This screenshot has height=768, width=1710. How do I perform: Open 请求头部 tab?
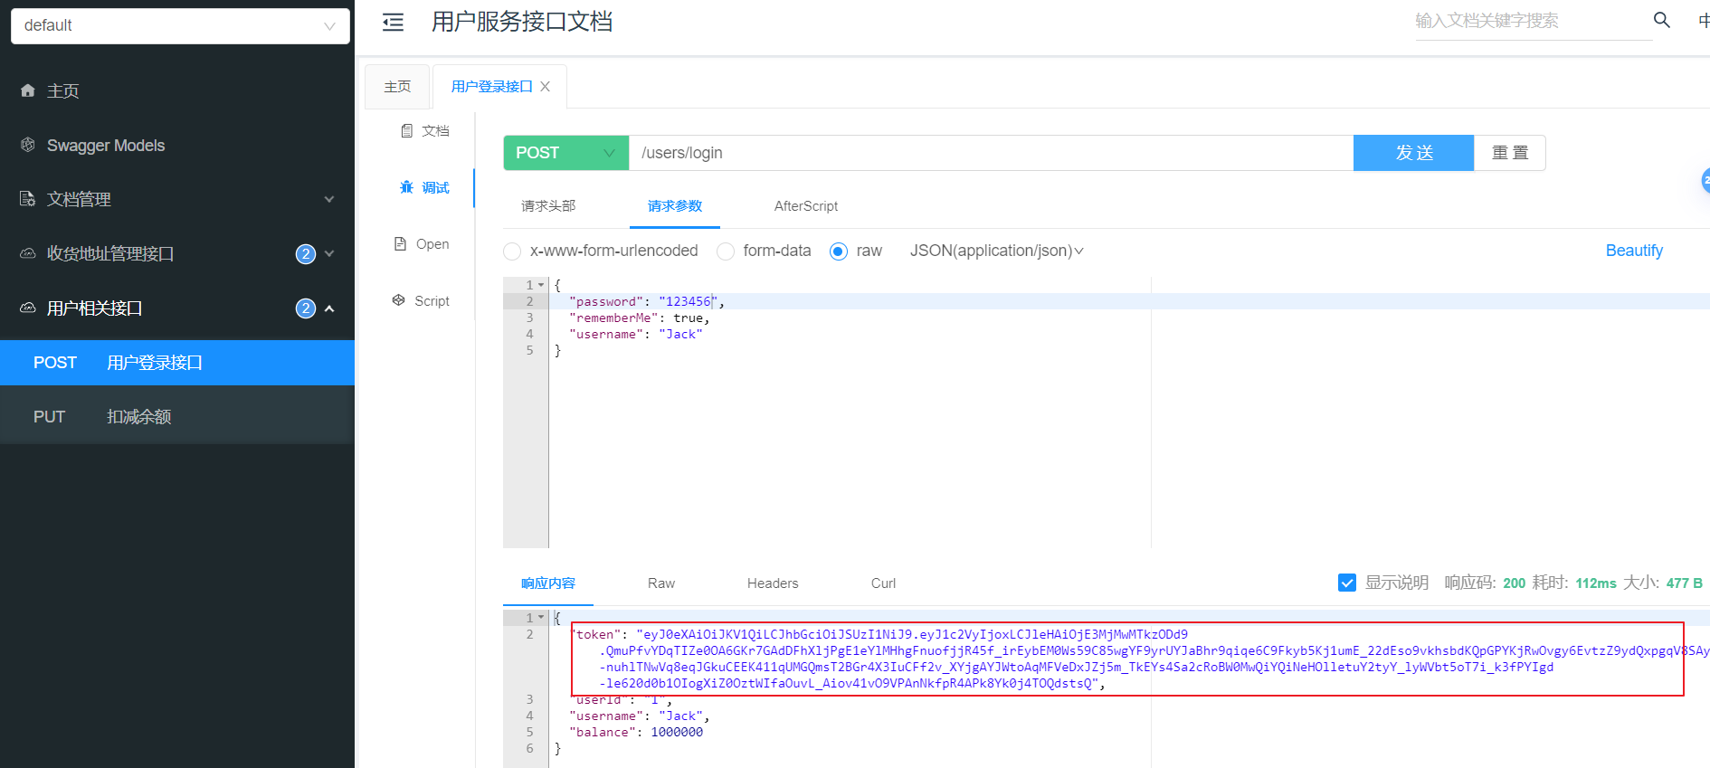(x=548, y=206)
